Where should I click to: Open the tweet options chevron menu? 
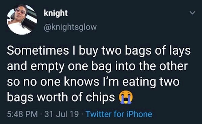point(192,13)
